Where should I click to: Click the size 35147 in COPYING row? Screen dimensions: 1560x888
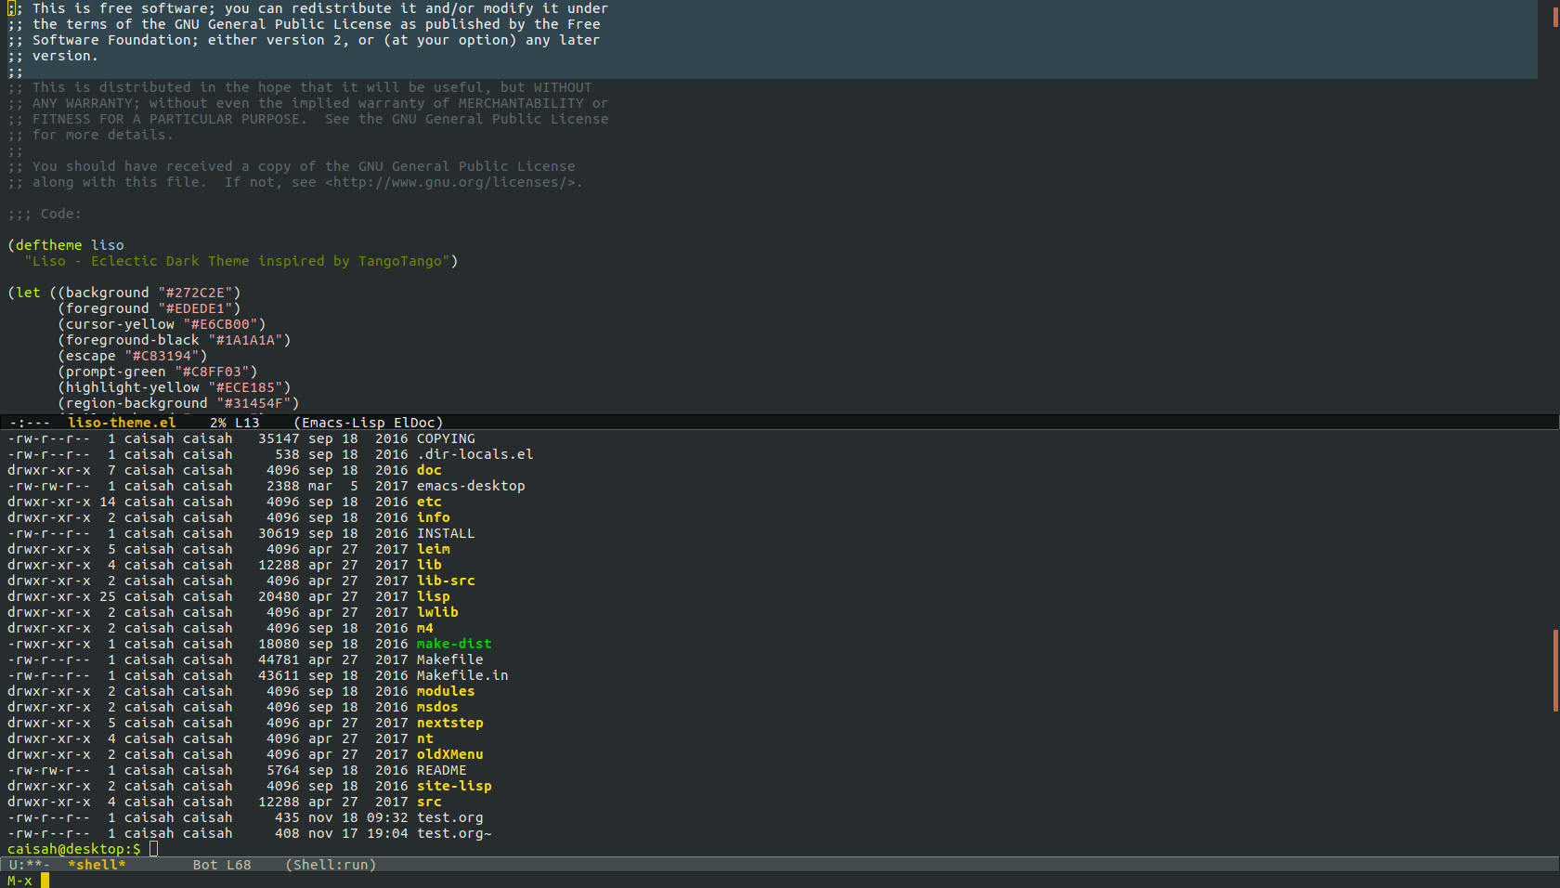pos(279,438)
